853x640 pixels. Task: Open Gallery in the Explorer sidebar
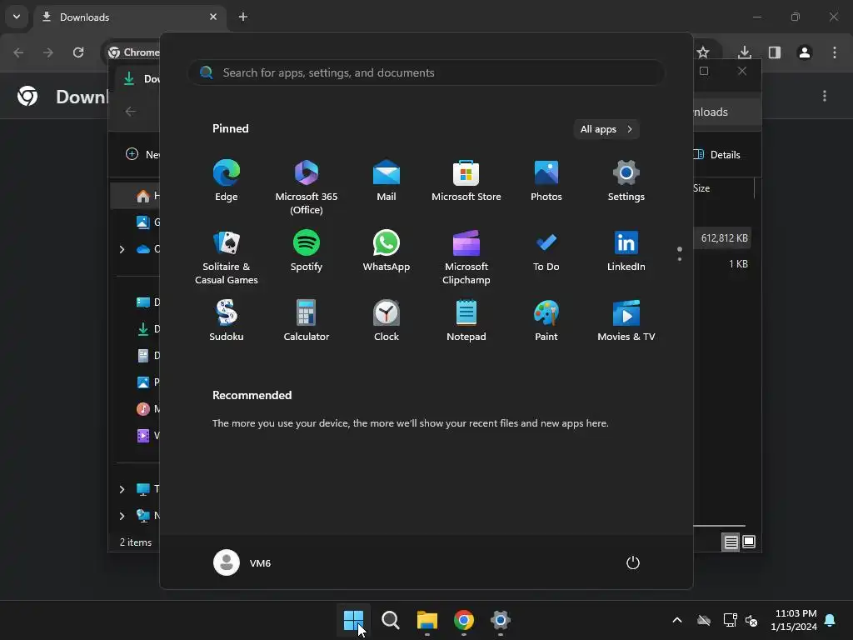(147, 222)
